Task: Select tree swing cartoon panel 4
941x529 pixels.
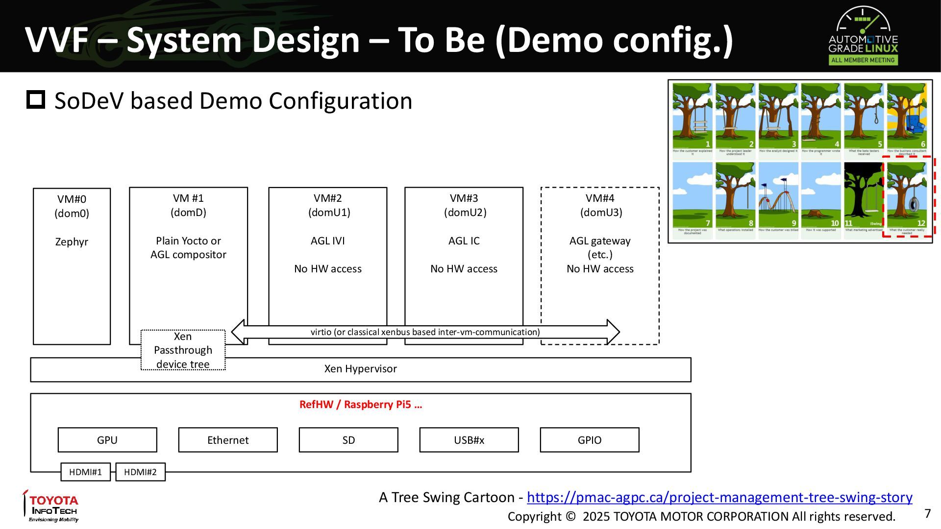Action: tap(821, 116)
